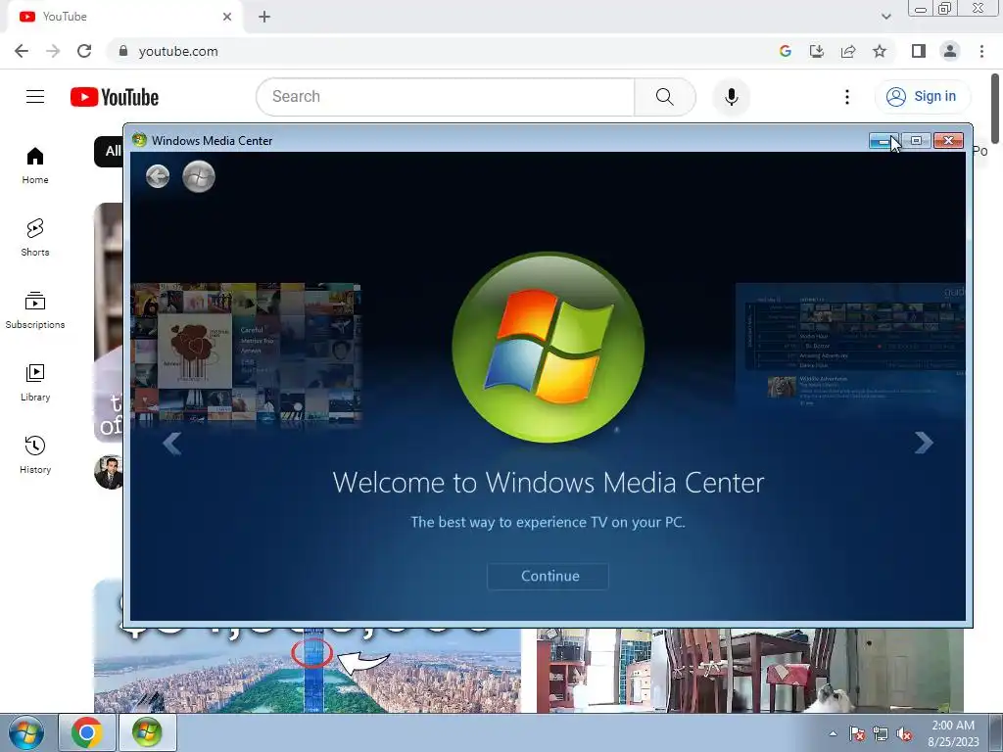Click the YouTube search magnifier button
Image resolution: width=1003 pixels, height=752 pixels.
665,97
